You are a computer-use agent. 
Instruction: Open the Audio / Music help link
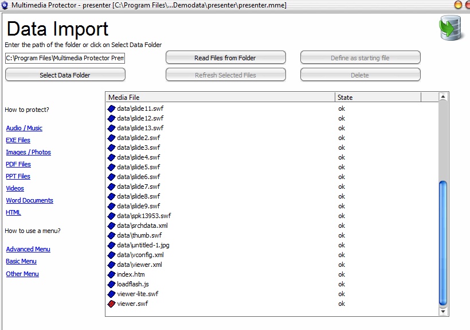(x=24, y=128)
